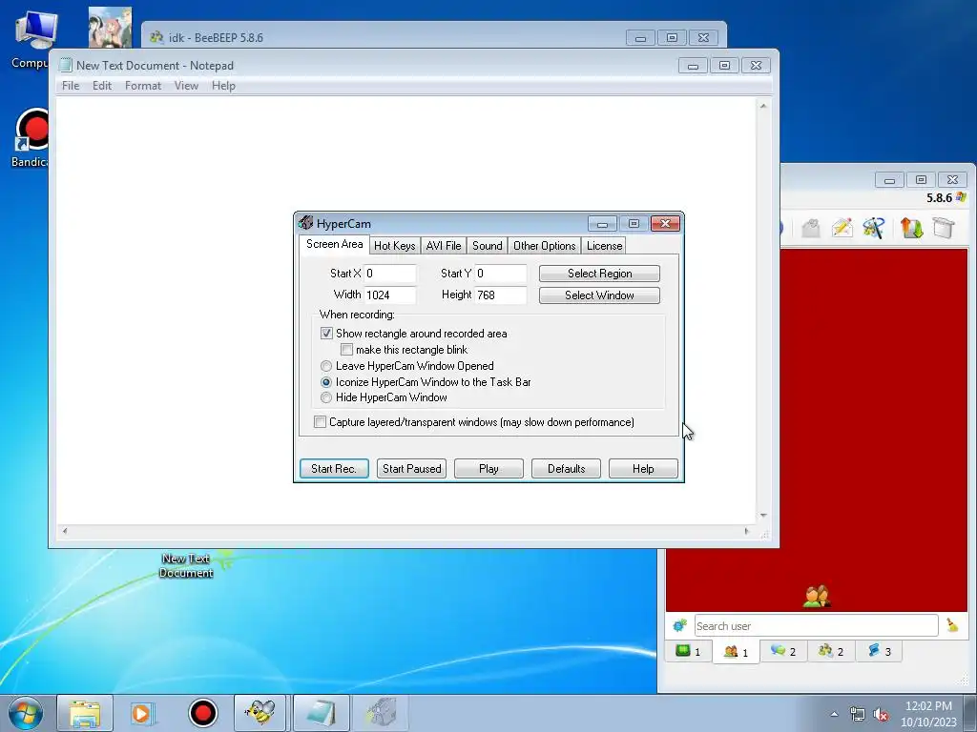977x732 pixels.
Task: Click the Start Paused button
Action: 411,469
